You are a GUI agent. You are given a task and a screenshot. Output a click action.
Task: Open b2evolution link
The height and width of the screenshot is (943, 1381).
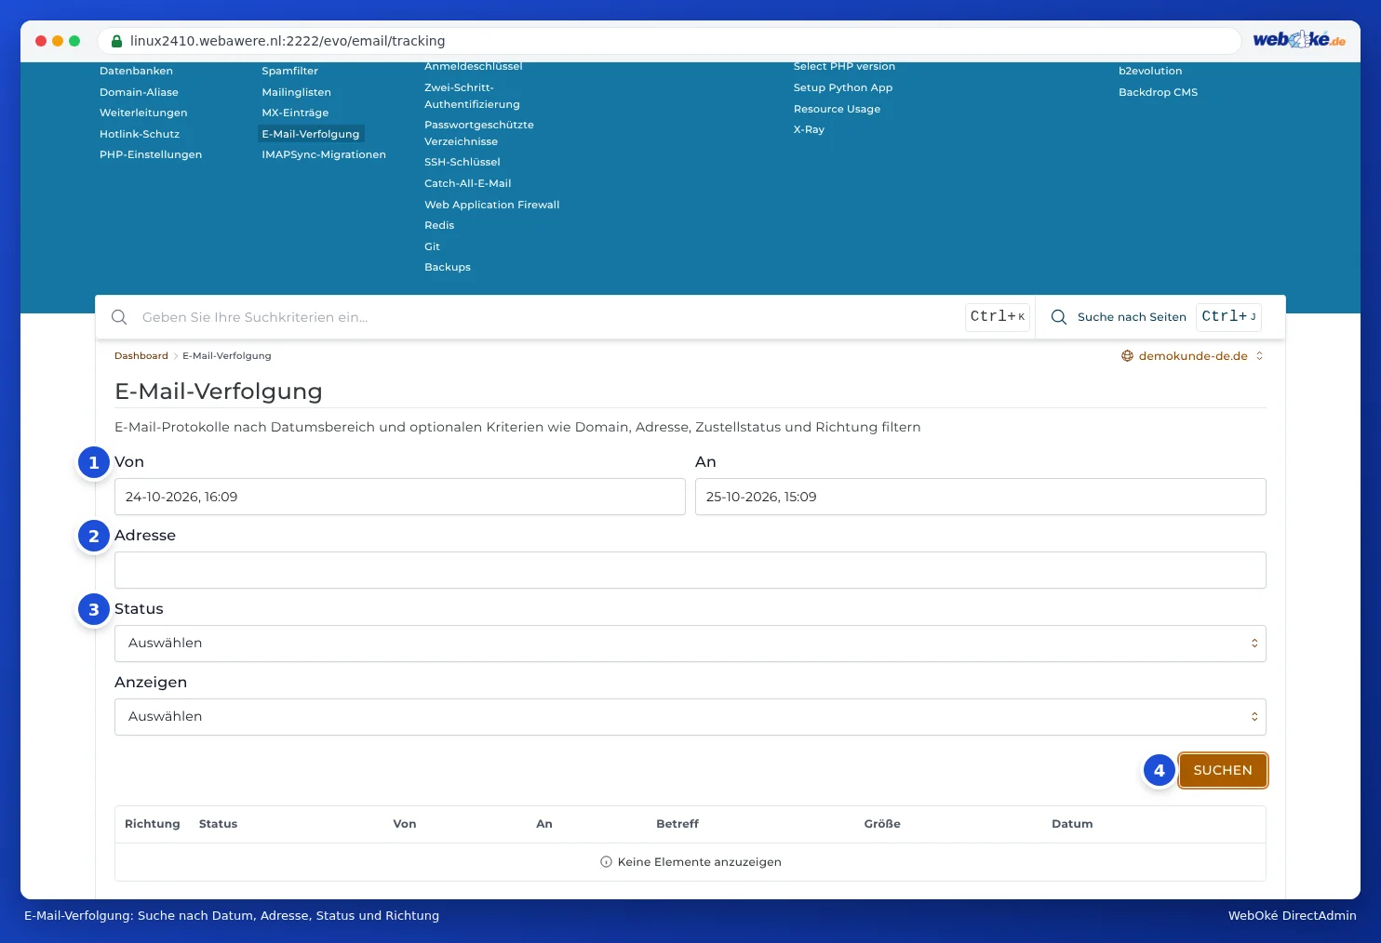[x=1150, y=71]
